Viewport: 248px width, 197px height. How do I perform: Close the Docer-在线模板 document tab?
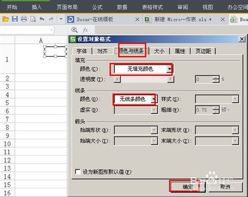click(137, 19)
